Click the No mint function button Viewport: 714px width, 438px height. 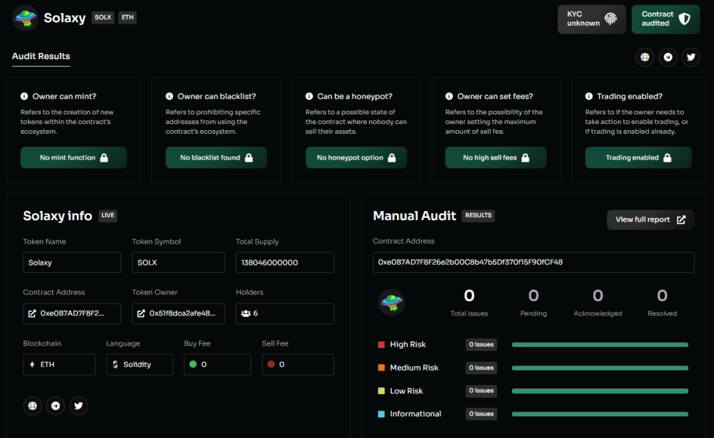click(73, 157)
